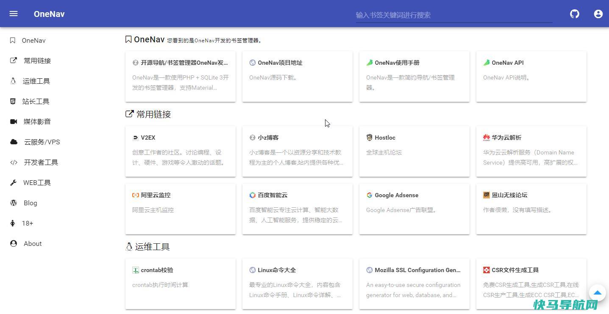Click the penguin icon next to 运维工具 heading
This screenshot has height=314, width=609.
(x=129, y=247)
